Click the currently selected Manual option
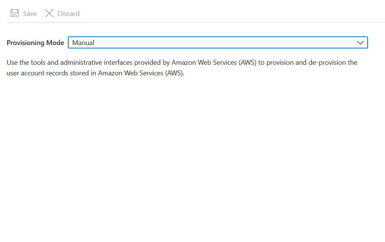This screenshot has height=242, width=385. point(84,42)
